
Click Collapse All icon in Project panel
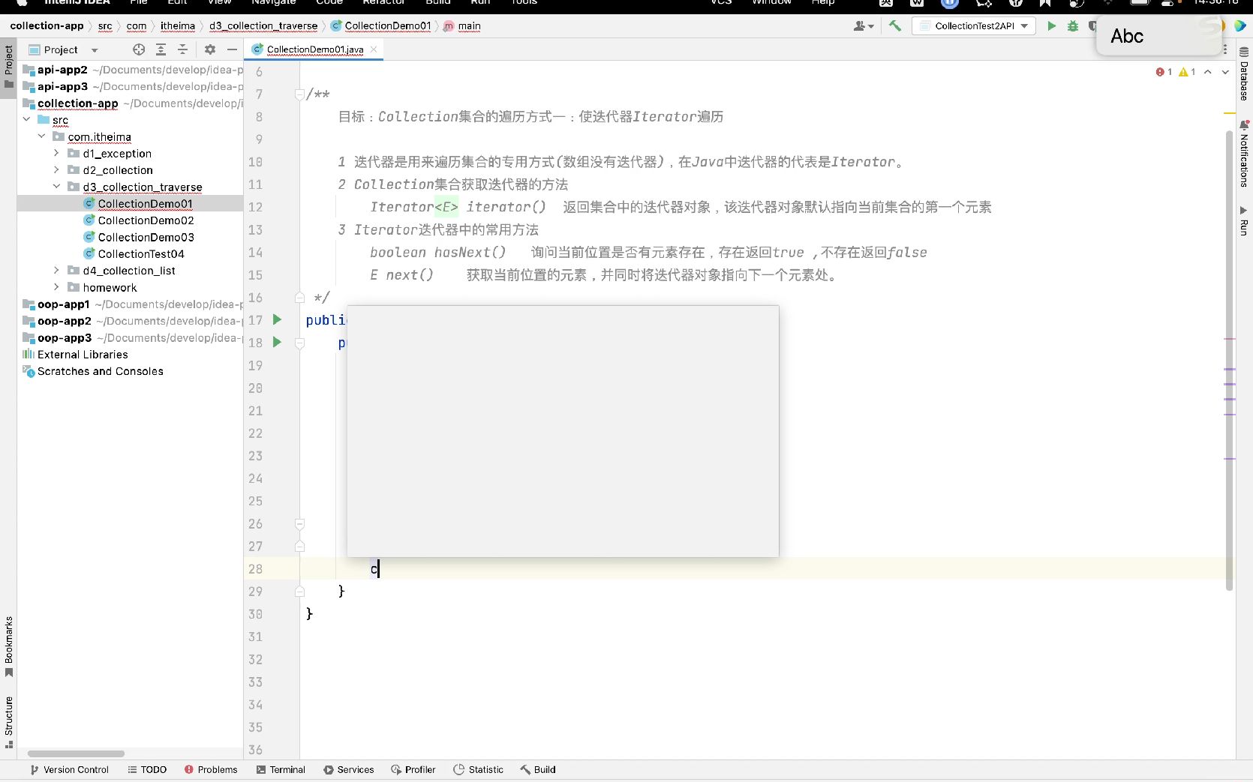pos(182,49)
